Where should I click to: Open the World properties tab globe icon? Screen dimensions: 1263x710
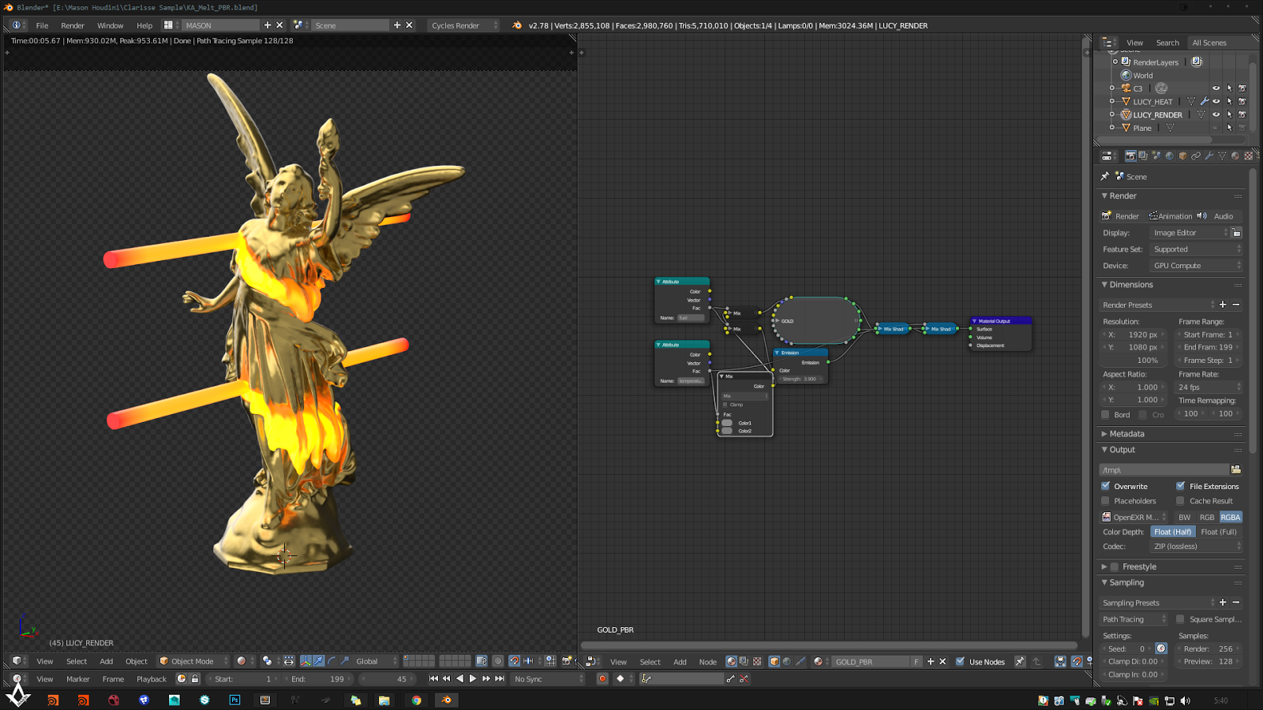point(1169,156)
